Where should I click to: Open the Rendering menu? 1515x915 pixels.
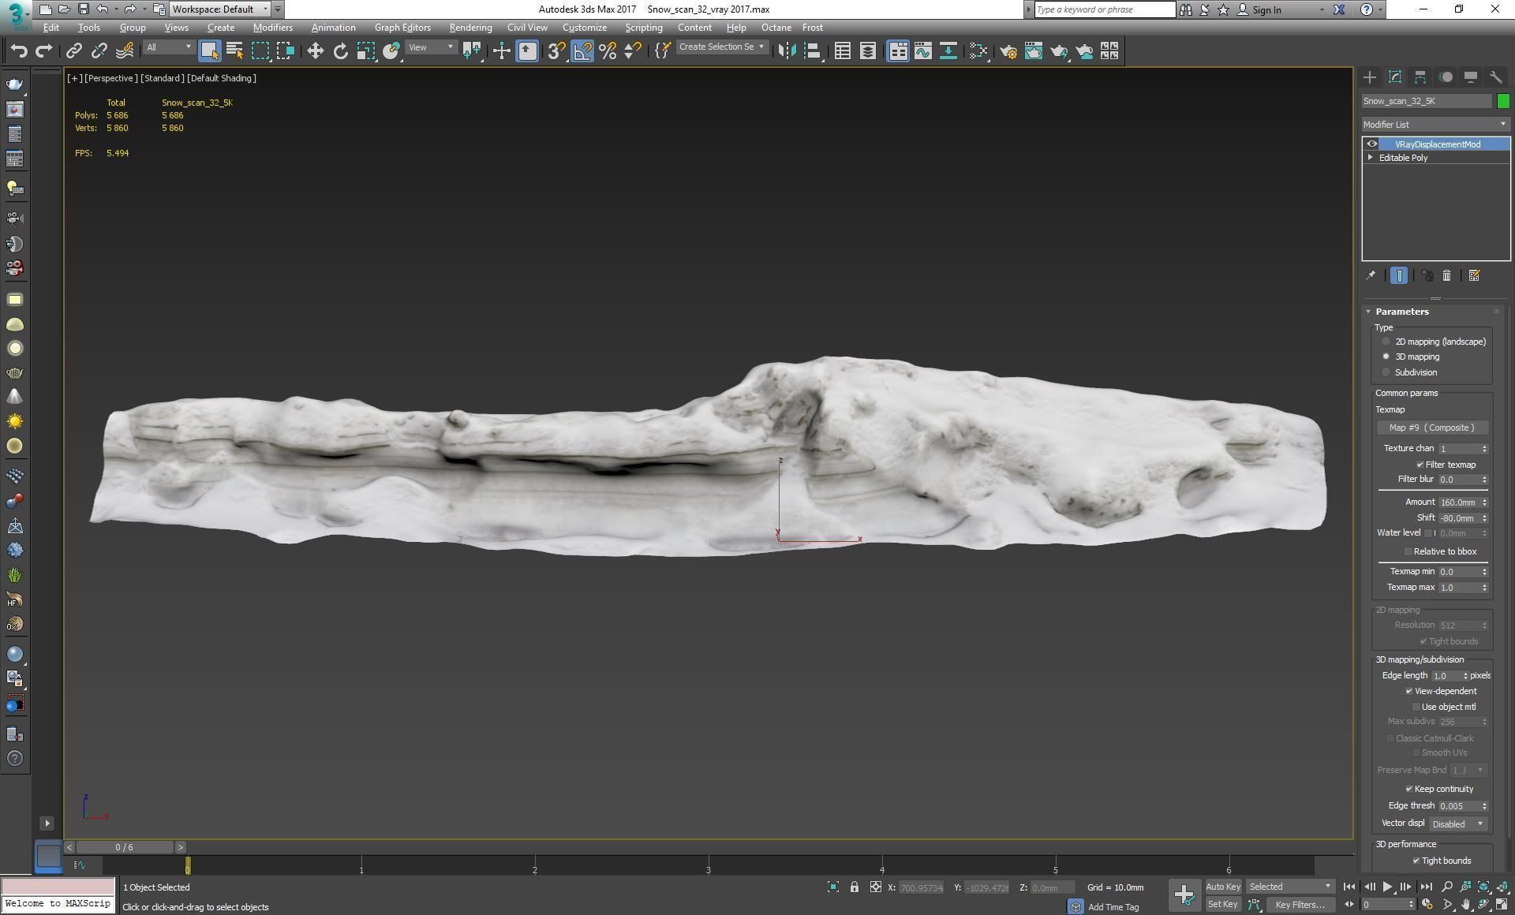[470, 28]
